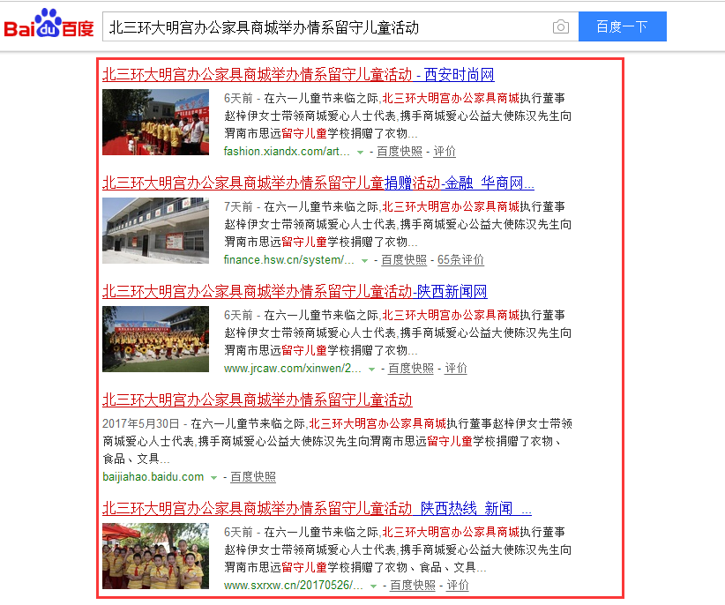
Task: Expand dropdown arrow next to www.sxrxw.cn
Action: click(x=373, y=586)
